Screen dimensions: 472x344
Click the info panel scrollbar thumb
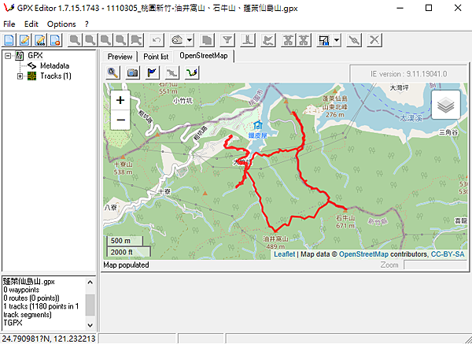point(90,305)
